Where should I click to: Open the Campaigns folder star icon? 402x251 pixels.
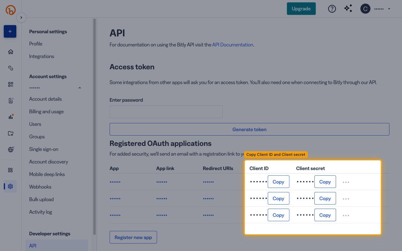(11, 133)
